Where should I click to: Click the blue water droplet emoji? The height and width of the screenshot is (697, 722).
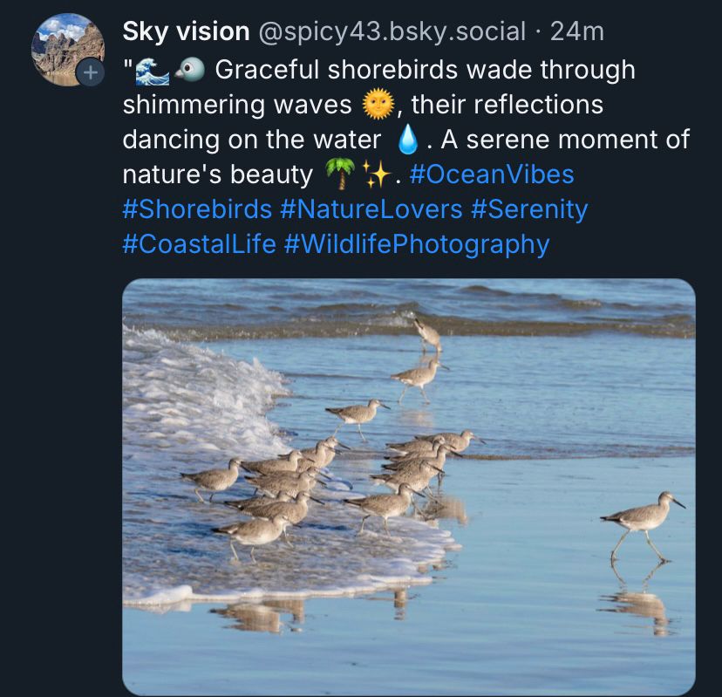[x=407, y=140]
